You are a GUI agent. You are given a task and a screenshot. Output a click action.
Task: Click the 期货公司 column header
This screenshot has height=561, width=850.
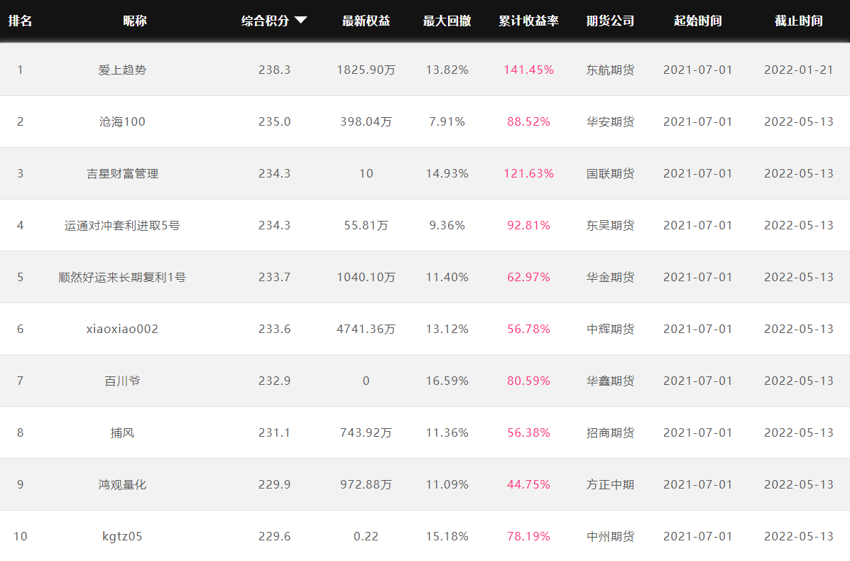(611, 21)
